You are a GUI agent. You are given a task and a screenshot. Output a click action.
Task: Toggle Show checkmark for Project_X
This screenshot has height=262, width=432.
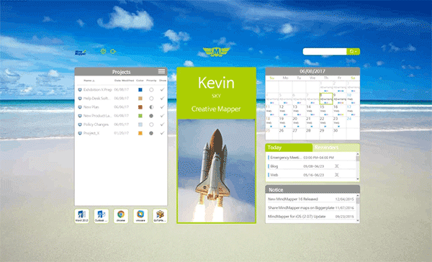click(162, 133)
